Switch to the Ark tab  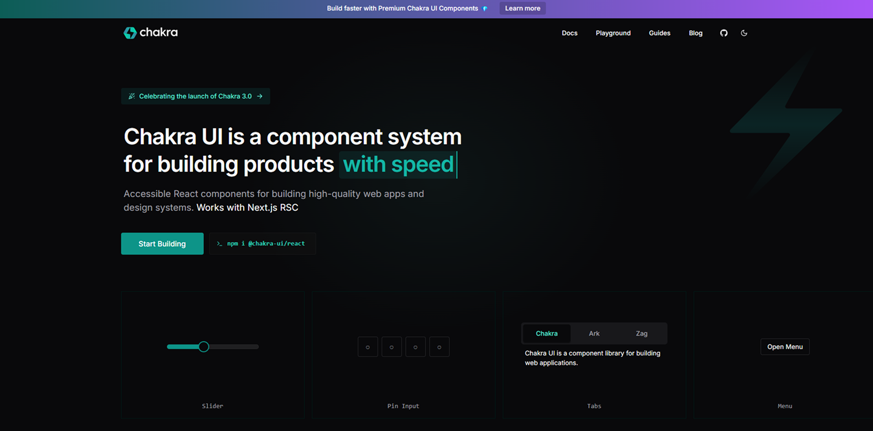[x=594, y=333]
